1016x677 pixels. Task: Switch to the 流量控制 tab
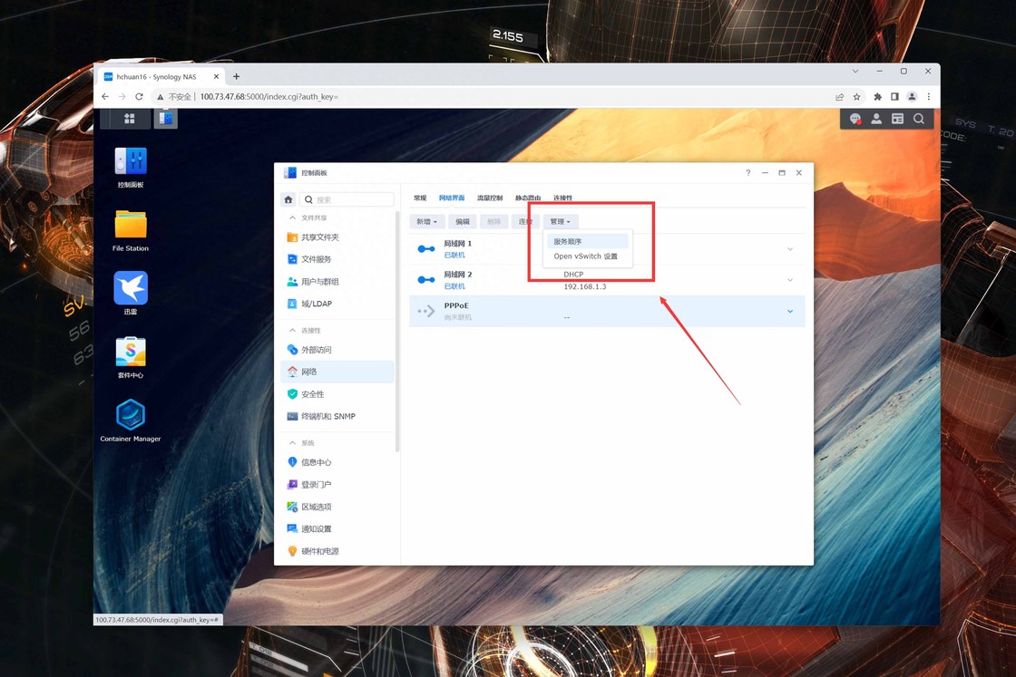(x=490, y=198)
